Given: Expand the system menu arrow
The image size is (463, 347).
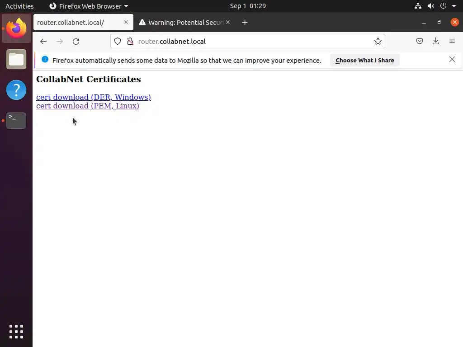Looking at the screenshot, I should (454, 6).
